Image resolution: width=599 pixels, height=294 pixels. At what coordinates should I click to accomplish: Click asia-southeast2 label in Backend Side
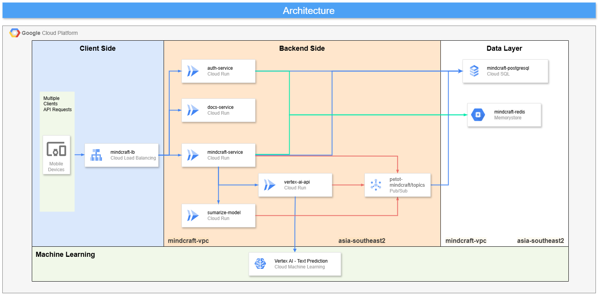coord(362,241)
